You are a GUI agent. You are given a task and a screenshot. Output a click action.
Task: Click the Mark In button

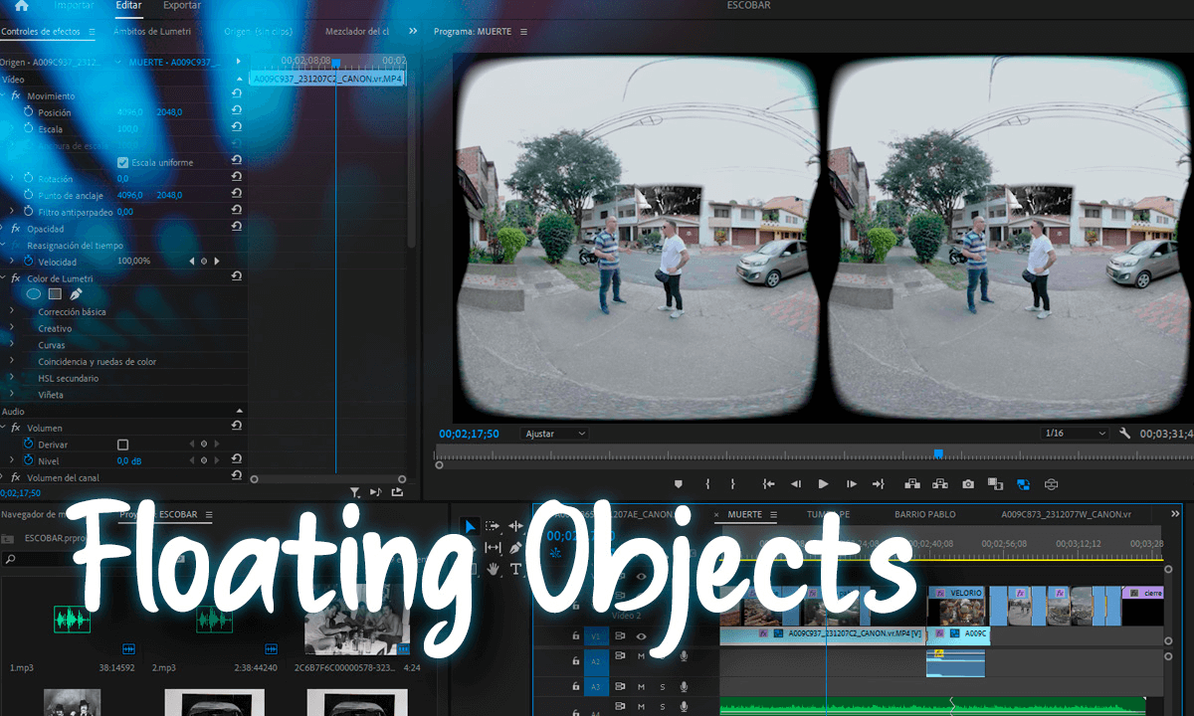click(x=707, y=484)
